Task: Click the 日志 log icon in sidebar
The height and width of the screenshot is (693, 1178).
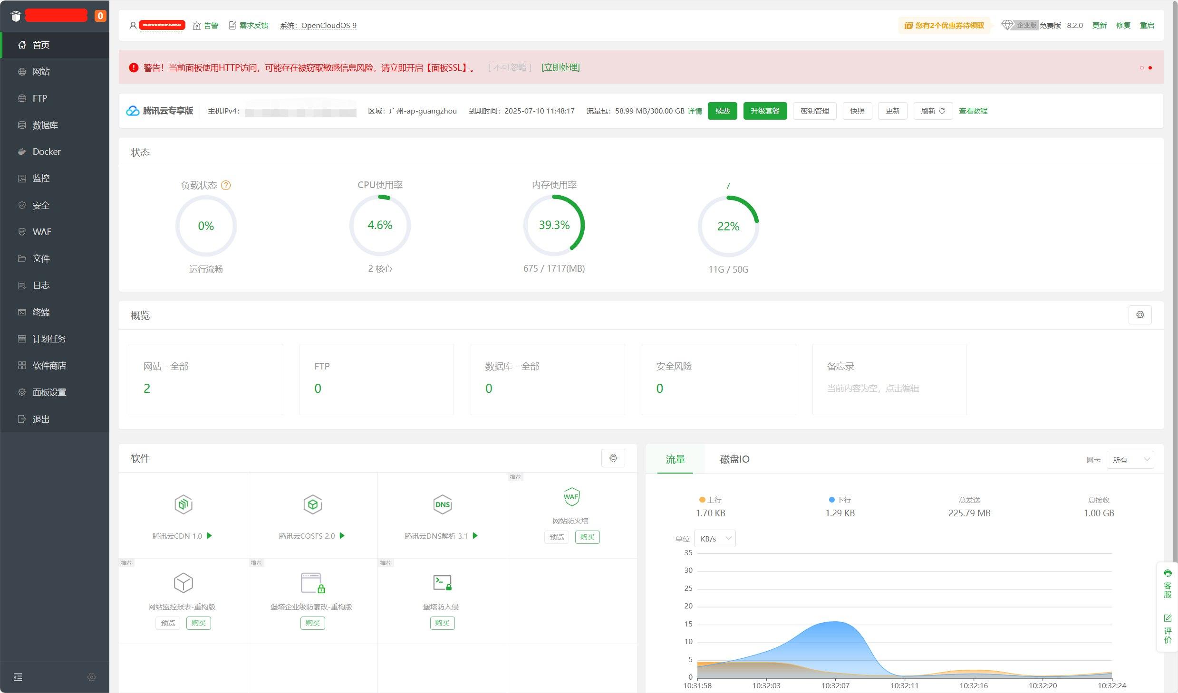Action: [x=22, y=285]
